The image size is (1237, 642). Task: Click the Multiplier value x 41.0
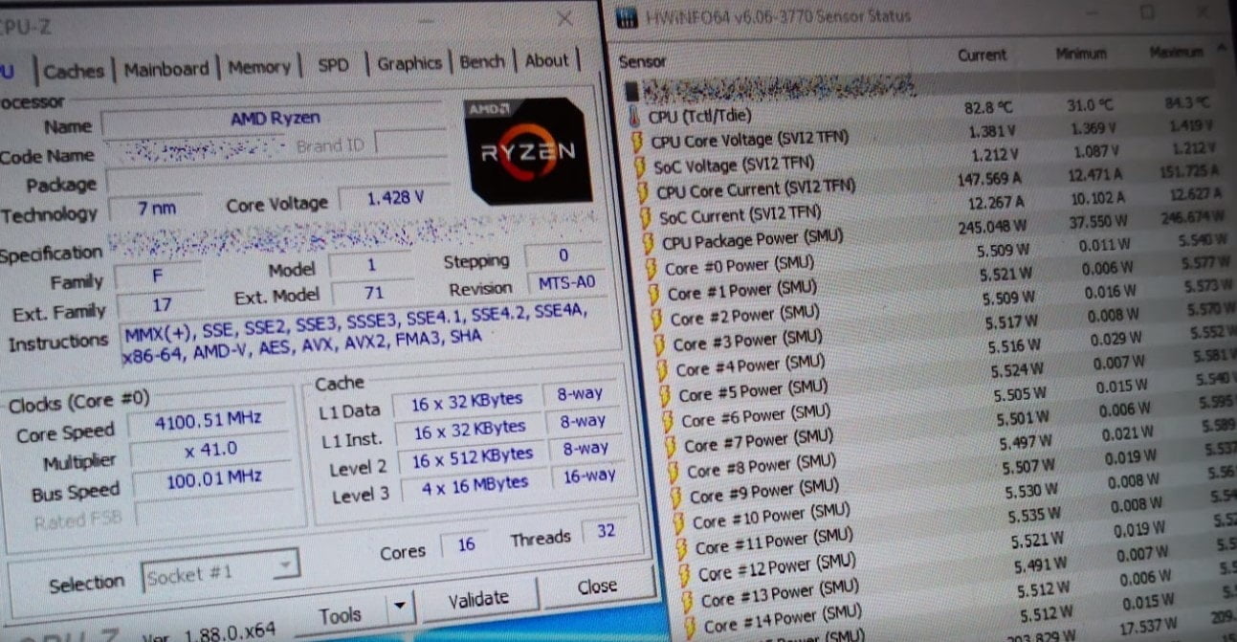click(211, 450)
